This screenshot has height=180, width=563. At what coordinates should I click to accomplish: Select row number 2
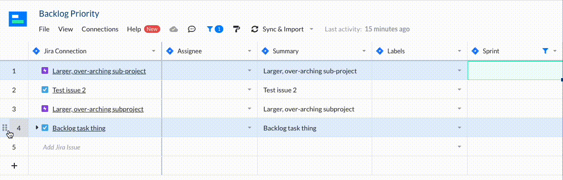coord(14,90)
